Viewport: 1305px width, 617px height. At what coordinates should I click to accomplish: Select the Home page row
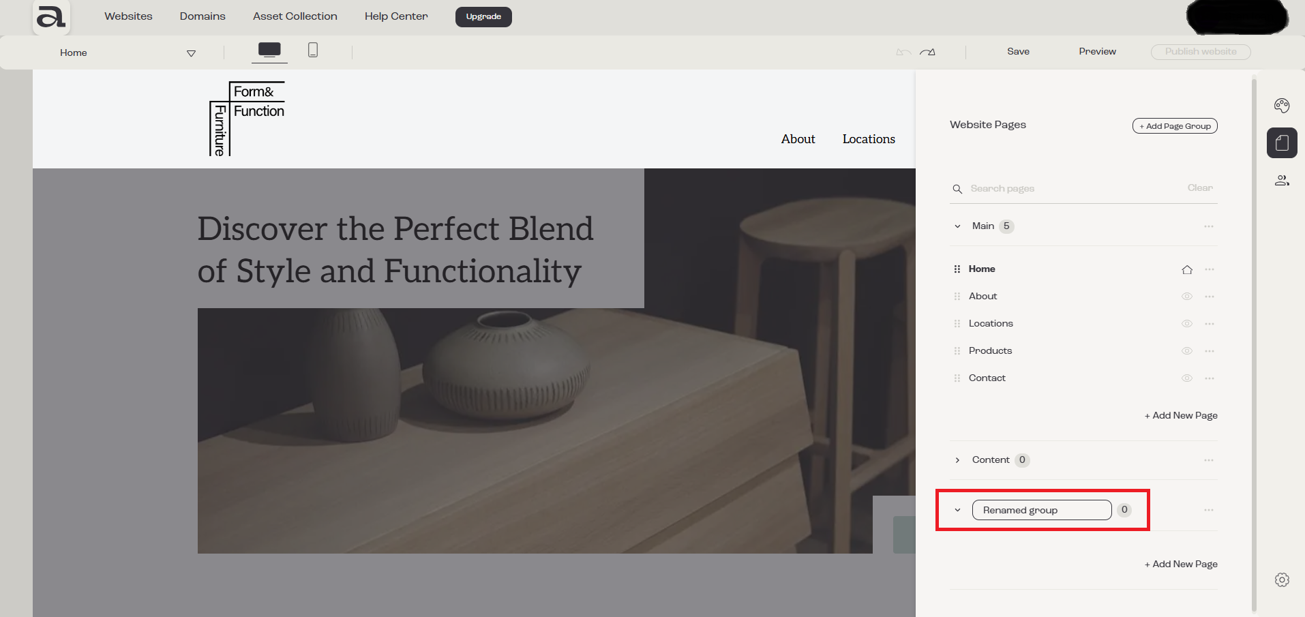pos(1084,269)
